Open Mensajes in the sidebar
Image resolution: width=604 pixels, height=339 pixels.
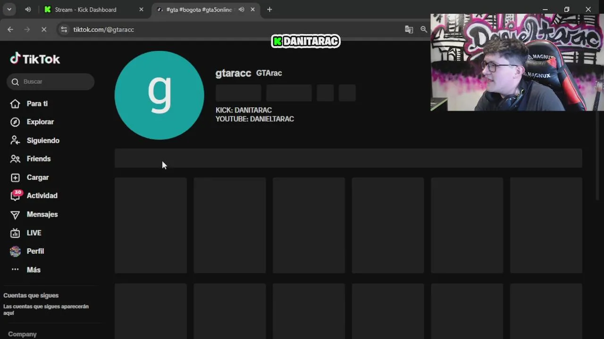[x=42, y=214]
